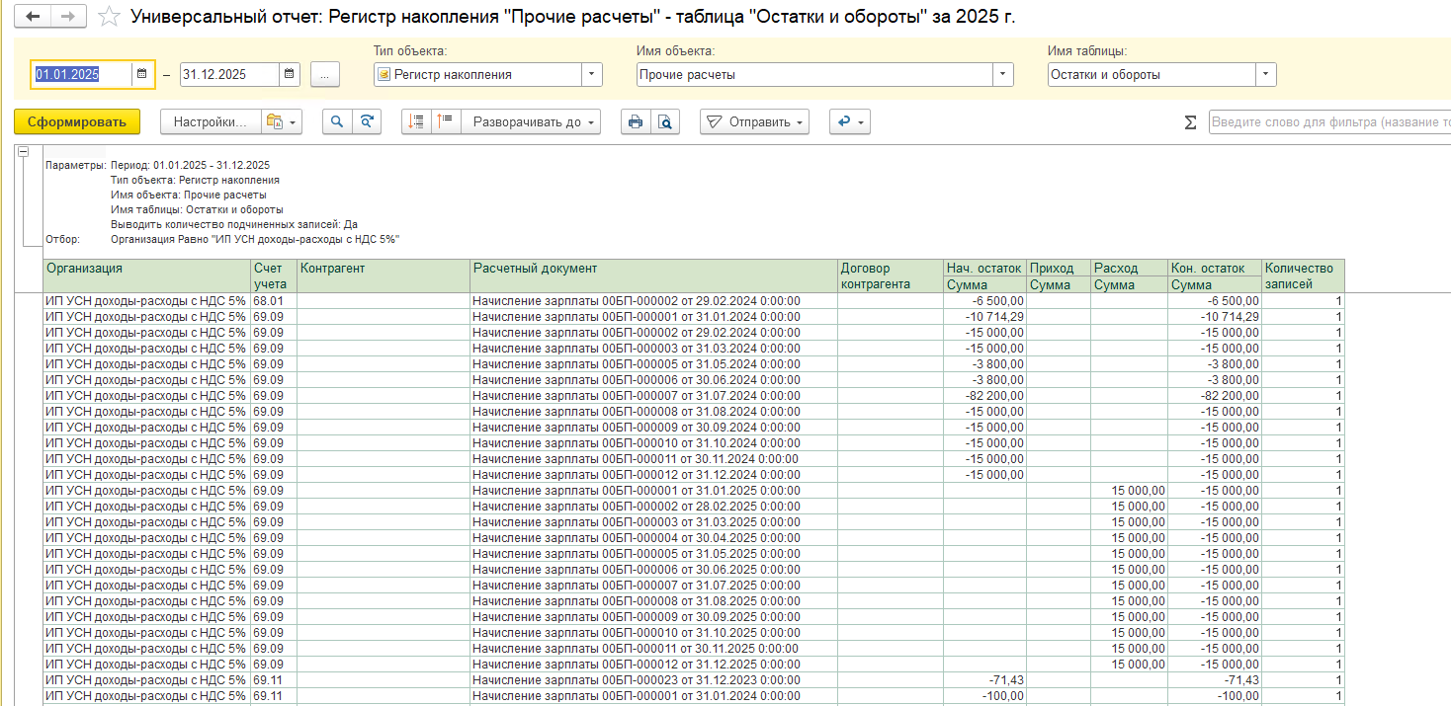Click the Сформировать button
The width and height of the screenshot is (1451, 706).
pos(77,121)
